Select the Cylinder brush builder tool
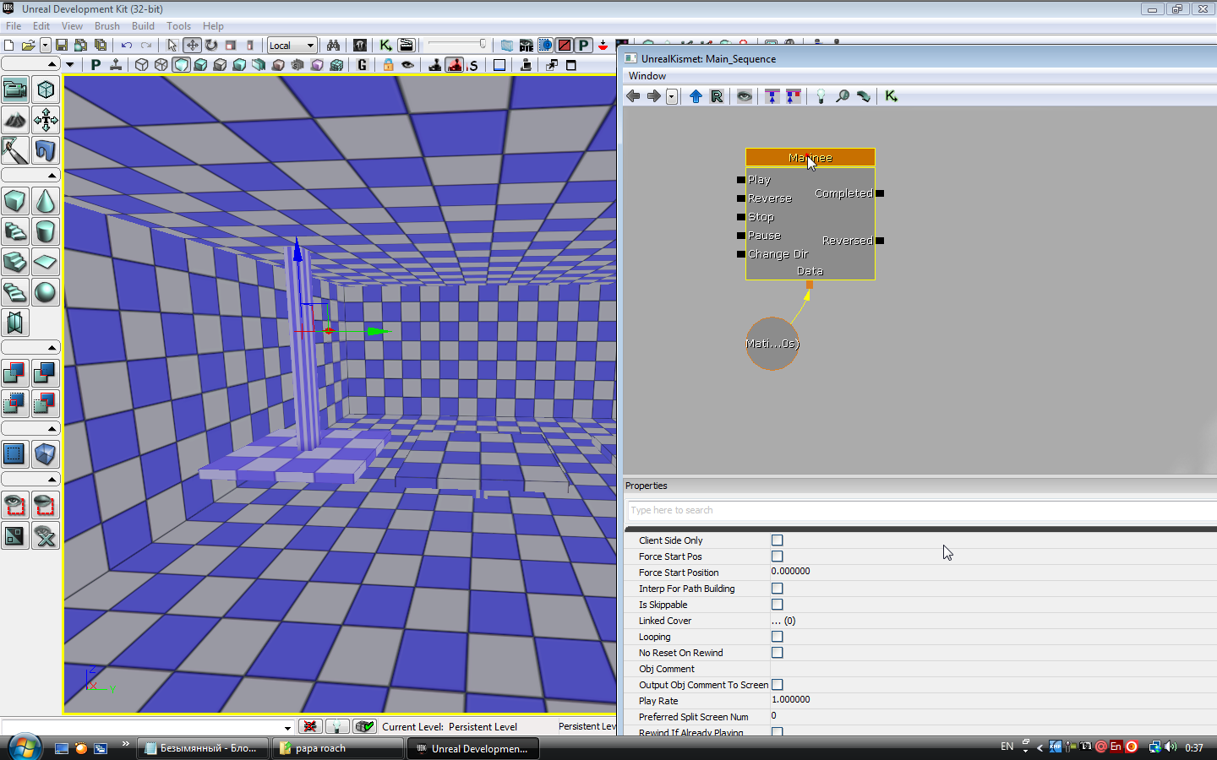 tap(45, 231)
